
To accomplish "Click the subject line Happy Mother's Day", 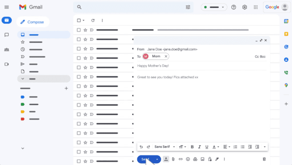I will point(153,66).
